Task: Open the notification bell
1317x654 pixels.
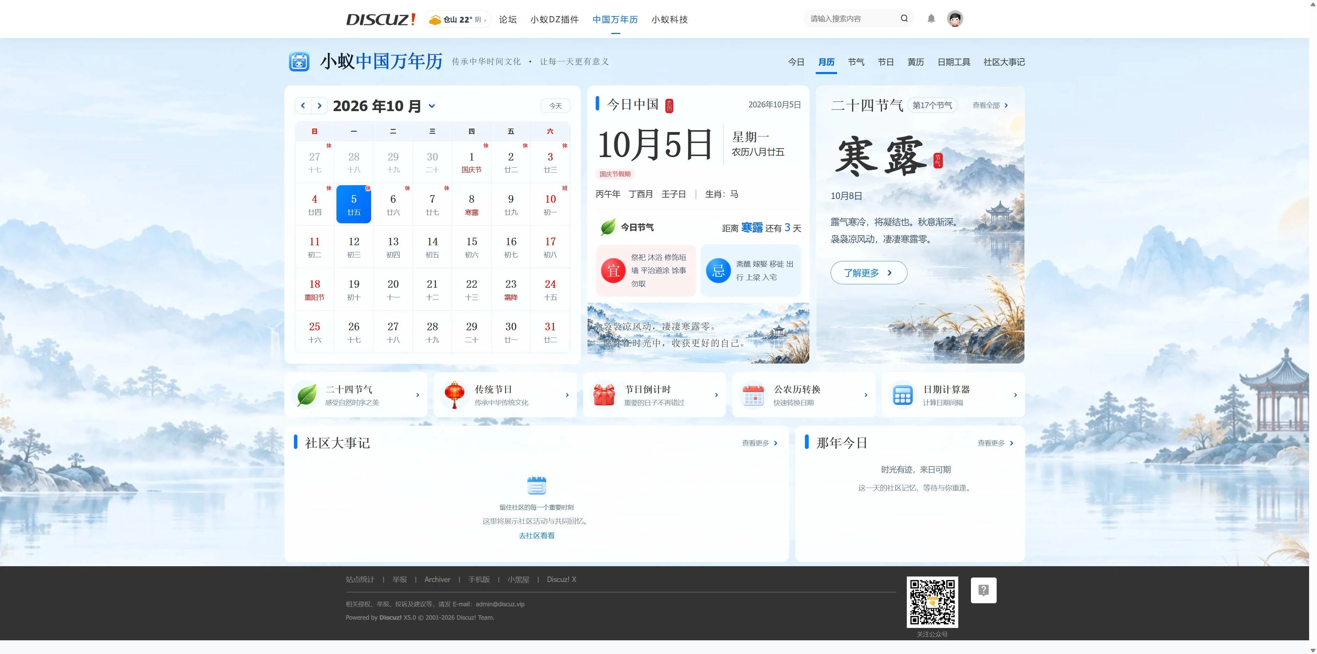Action: click(x=931, y=19)
